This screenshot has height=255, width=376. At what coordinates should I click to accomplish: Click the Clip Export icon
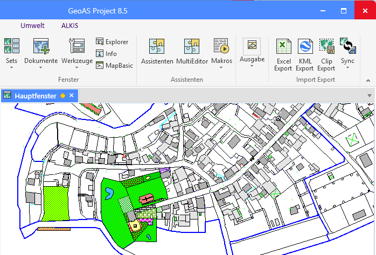(x=326, y=54)
